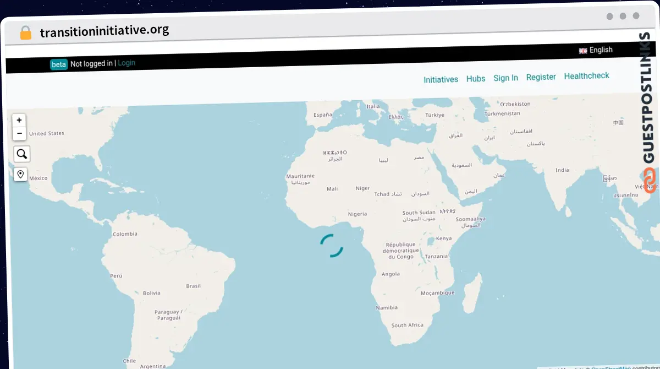Click the Brasil label on the map
The width and height of the screenshot is (660, 369).
[194, 286]
